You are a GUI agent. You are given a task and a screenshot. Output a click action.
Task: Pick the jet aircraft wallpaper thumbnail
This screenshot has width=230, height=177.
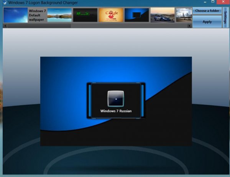[184, 15]
